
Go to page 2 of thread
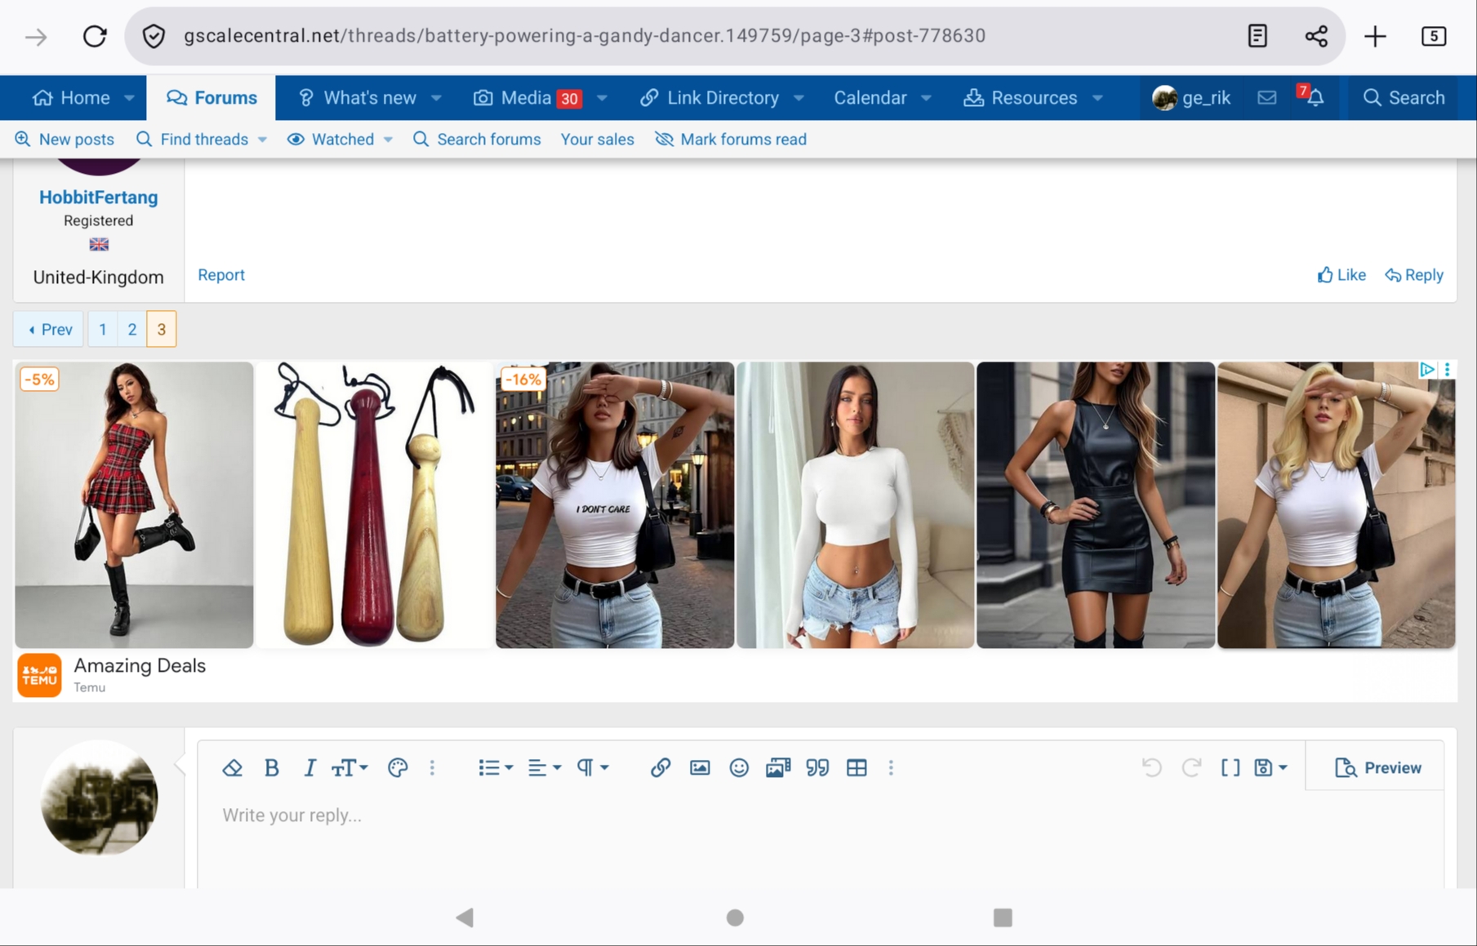(x=131, y=329)
